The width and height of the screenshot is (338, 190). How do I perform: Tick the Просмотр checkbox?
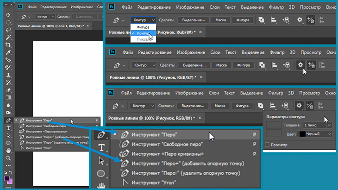pyautogui.click(x=267, y=145)
